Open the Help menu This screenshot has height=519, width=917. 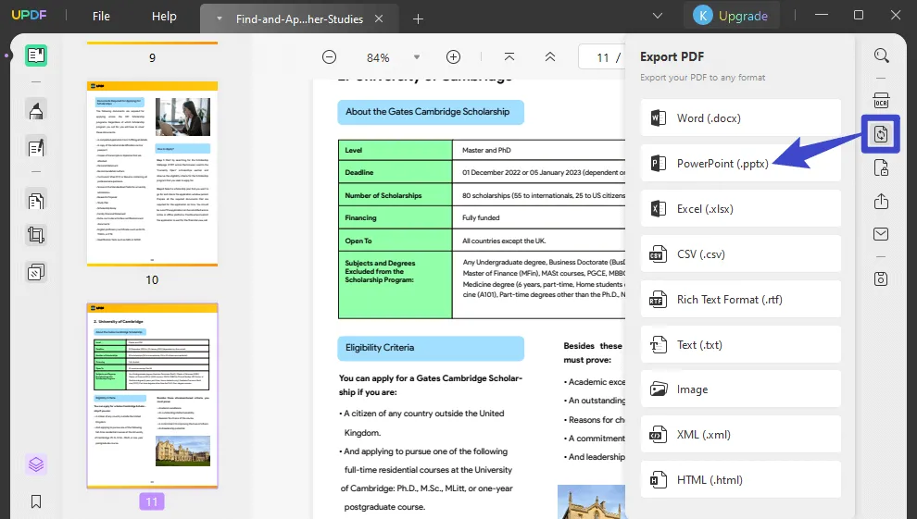(164, 17)
